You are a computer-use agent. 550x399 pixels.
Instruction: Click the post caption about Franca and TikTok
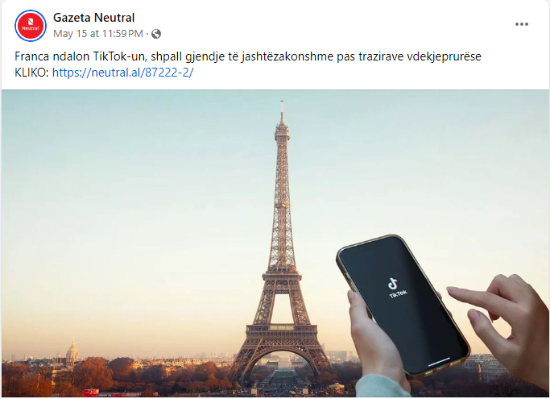[x=248, y=56]
